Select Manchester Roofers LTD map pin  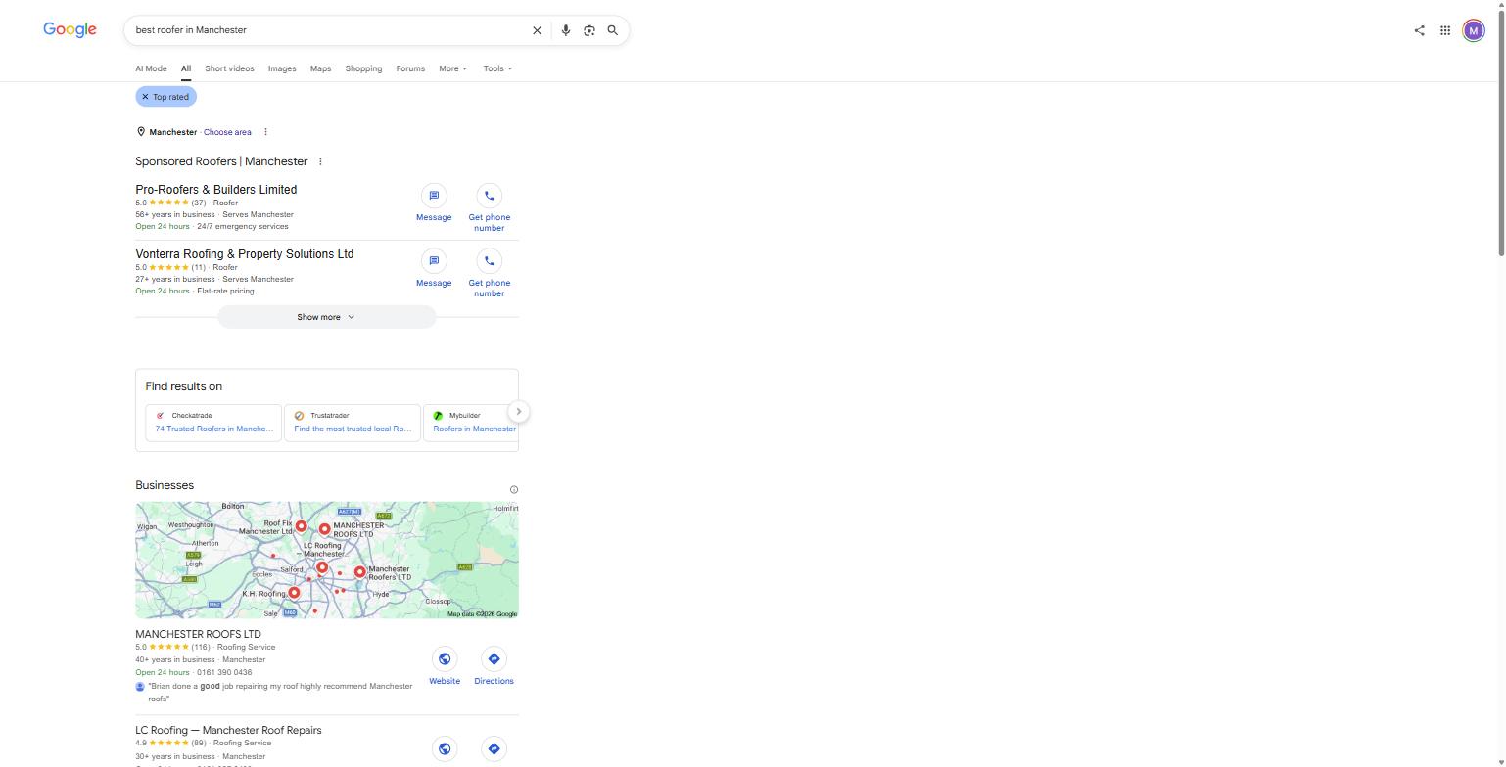359,572
